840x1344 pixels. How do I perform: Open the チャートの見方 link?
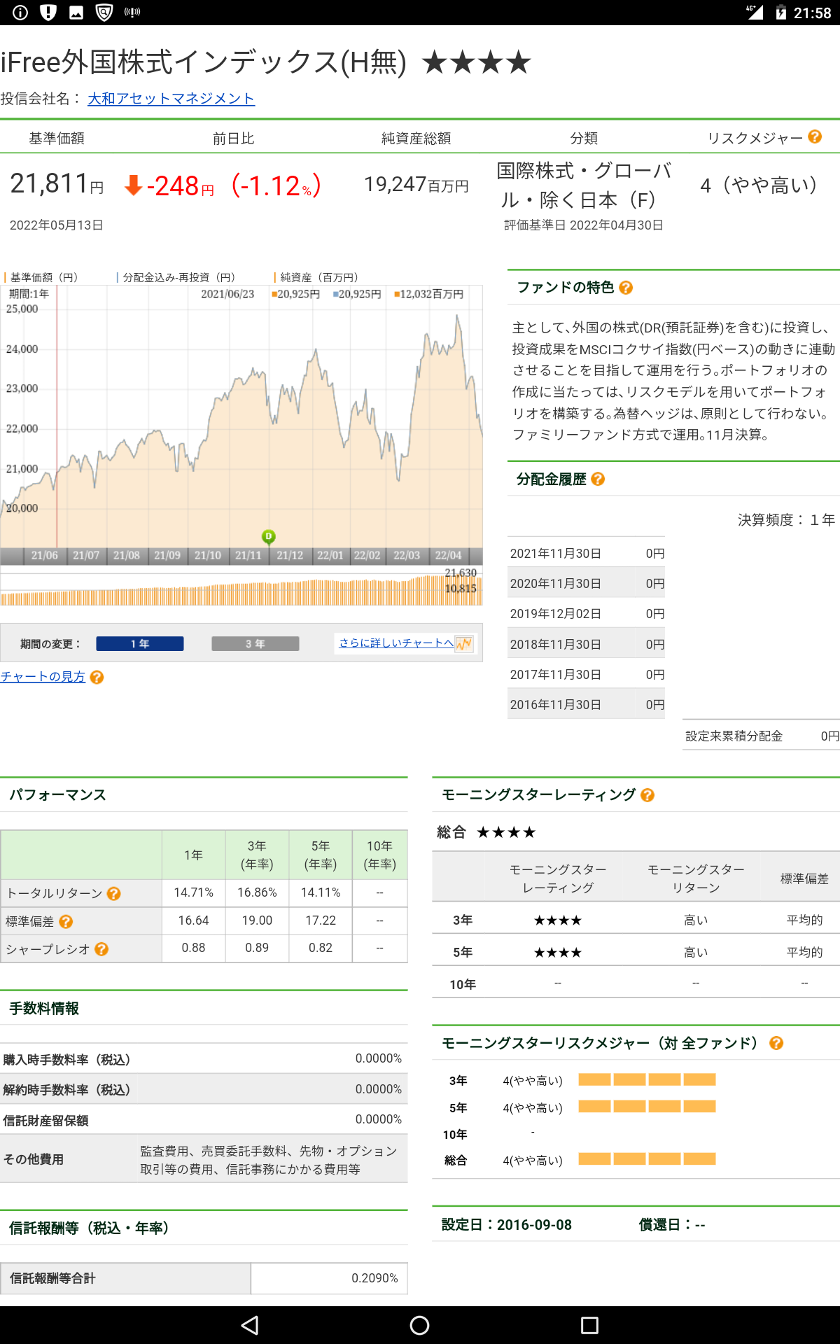(x=43, y=677)
